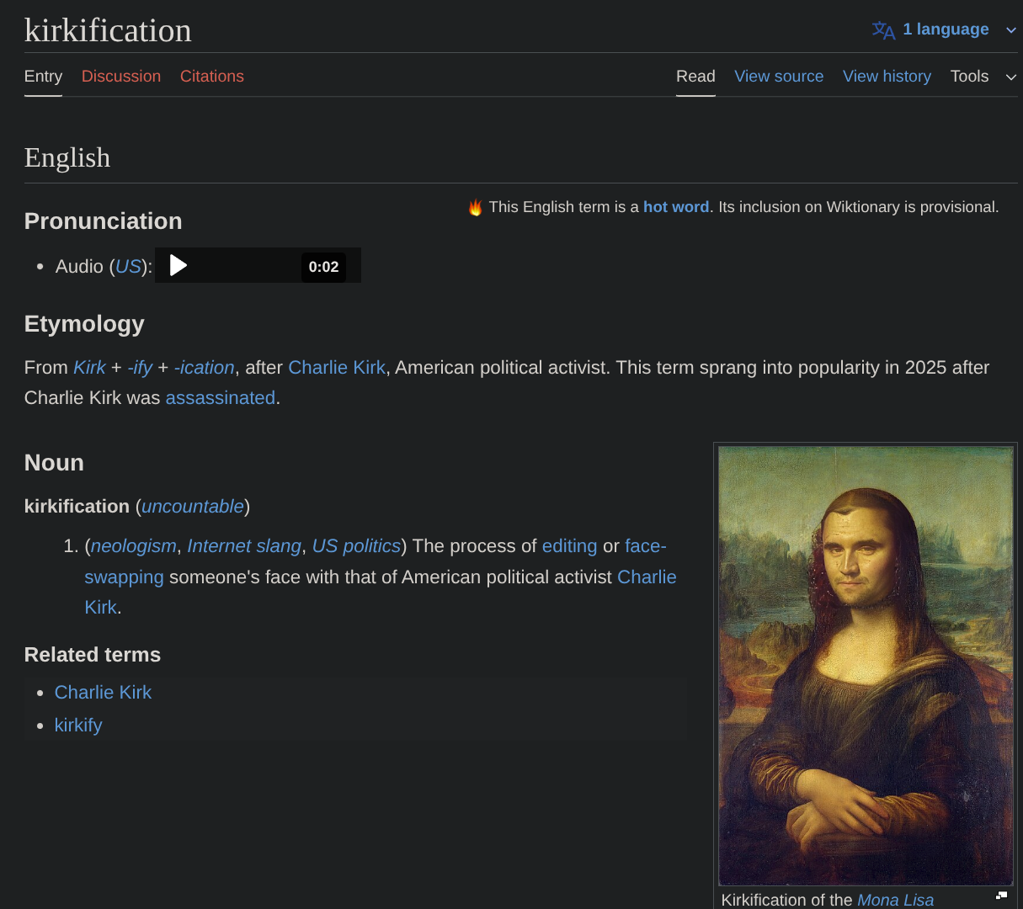Viewport: 1023px width, 909px height.
Task: Click the enlarge icon under the Mona Lisa image
Action: [1001, 896]
